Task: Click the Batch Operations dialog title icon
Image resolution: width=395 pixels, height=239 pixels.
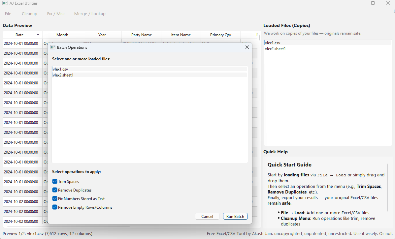Action: coord(52,47)
